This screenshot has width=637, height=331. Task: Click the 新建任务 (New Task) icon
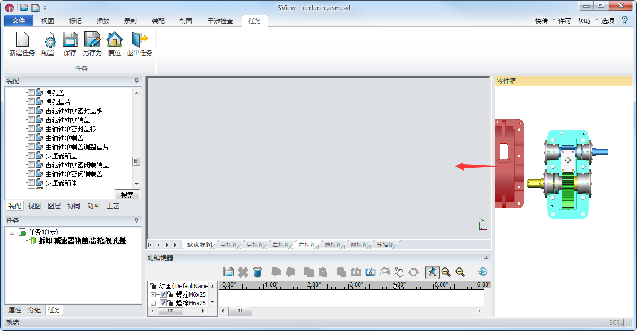tap(22, 40)
